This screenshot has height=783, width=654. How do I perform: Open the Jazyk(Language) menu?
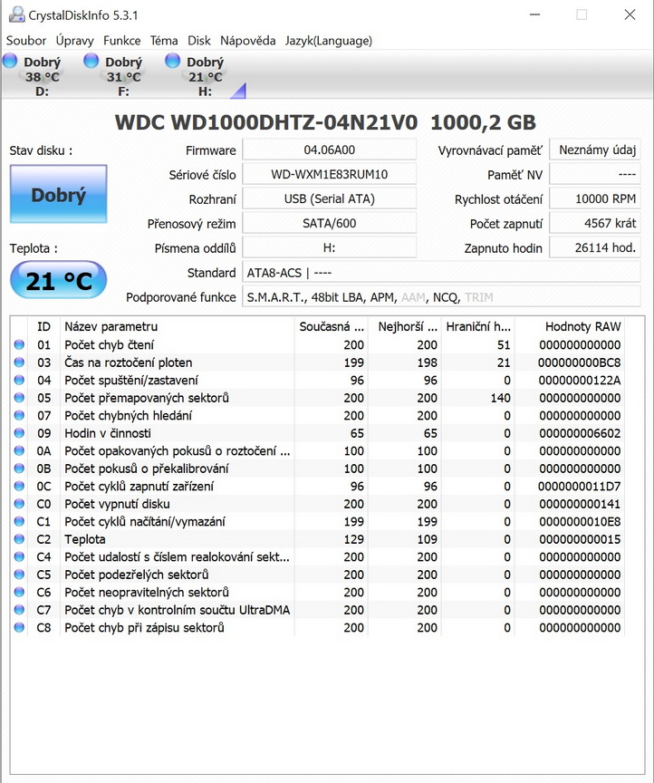pyautogui.click(x=328, y=41)
